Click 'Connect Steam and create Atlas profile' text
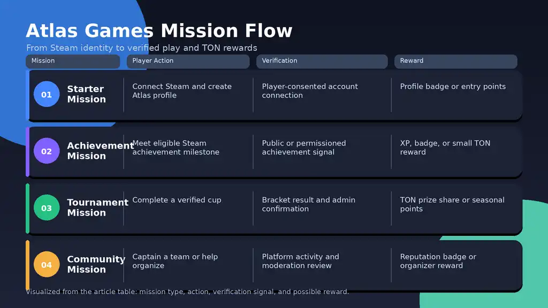Viewport: 548px width, 308px height. point(182,91)
